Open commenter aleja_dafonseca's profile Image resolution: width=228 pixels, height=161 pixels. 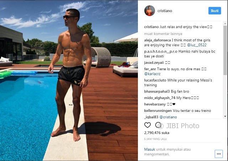[157, 40]
